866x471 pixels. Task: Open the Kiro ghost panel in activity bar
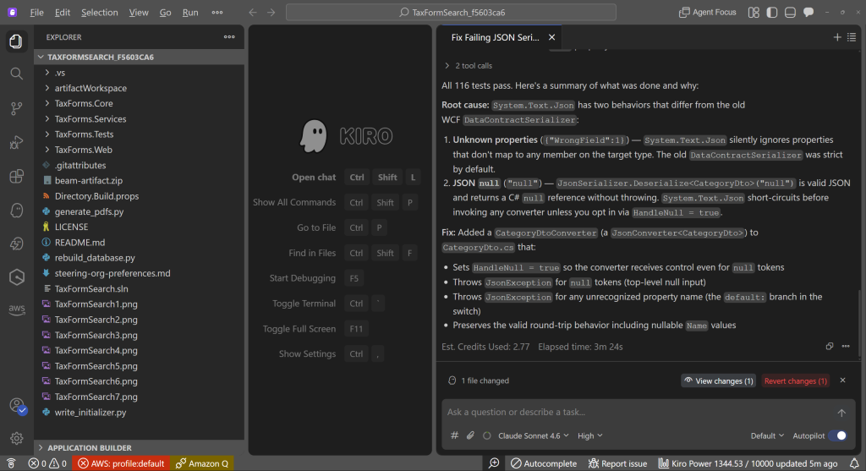click(x=16, y=211)
